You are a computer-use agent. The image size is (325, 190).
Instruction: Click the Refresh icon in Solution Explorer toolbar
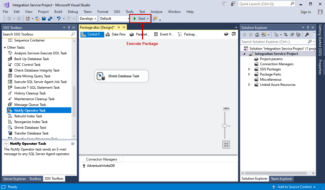pyautogui.click(x=286, y=34)
